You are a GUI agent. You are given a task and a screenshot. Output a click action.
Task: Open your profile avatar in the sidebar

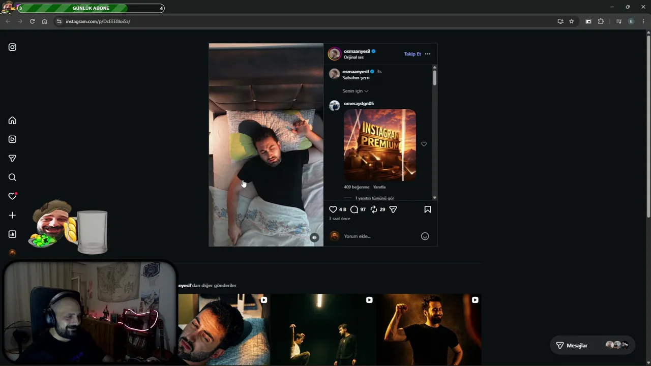[x=12, y=253]
